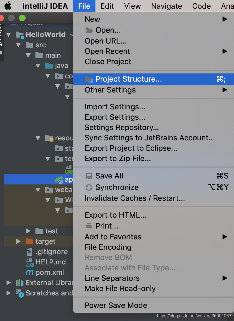Select Sync Settings to JetBrains Account...

pos(154,138)
